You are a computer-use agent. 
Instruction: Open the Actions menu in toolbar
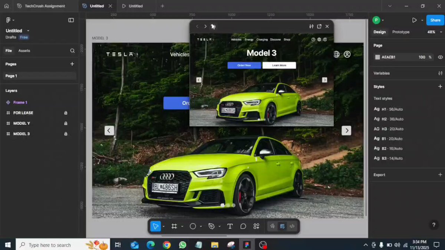click(x=256, y=226)
